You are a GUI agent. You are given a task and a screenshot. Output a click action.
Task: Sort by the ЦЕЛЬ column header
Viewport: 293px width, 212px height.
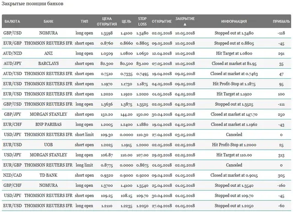(126, 22)
